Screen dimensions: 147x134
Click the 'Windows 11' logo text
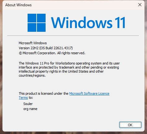[88, 23]
